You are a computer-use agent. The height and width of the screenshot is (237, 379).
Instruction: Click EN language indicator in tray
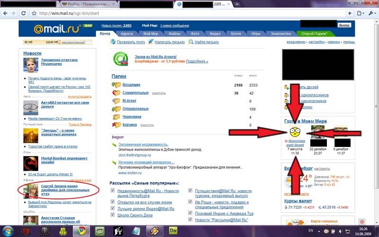311,230
